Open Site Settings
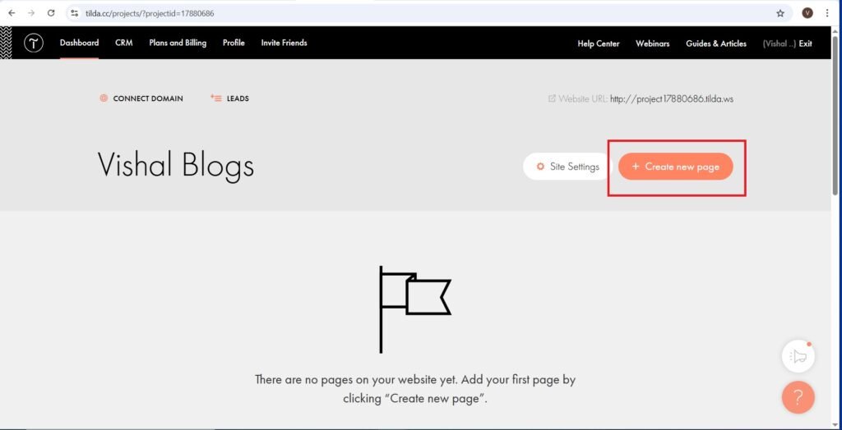The image size is (842, 430). point(567,167)
